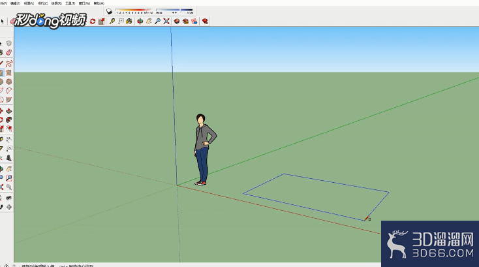Image resolution: width=479 pixels, height=267 pixels.
Task: Select the Zoom magnifier in top toolbar
Action: (x=158, y=21)
